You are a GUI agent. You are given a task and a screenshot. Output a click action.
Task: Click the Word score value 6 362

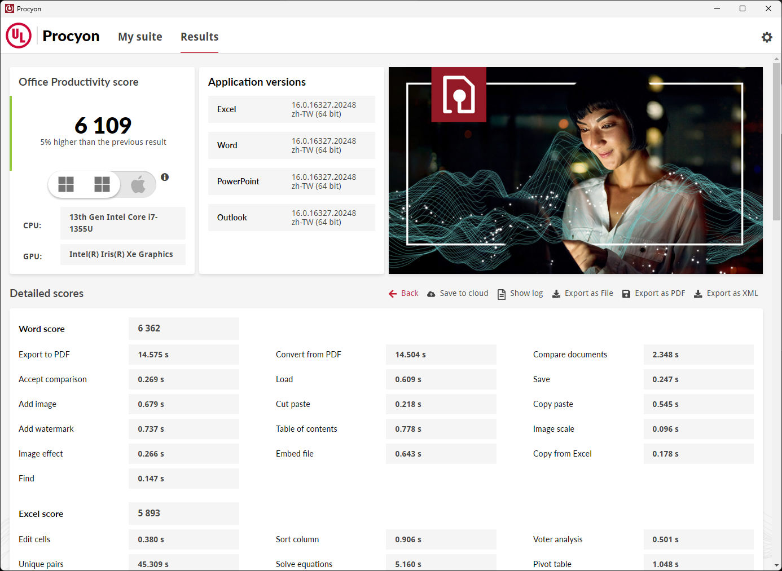[184, 329]
